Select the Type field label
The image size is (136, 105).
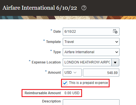57,52
